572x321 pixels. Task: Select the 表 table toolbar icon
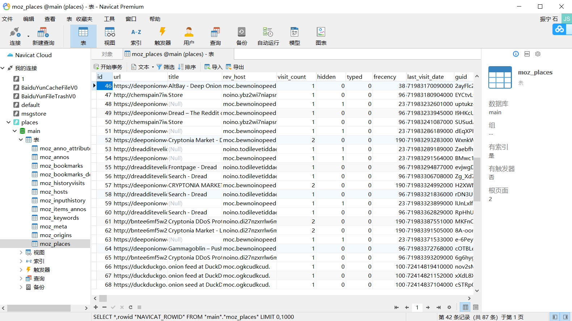tap(83, 36)
